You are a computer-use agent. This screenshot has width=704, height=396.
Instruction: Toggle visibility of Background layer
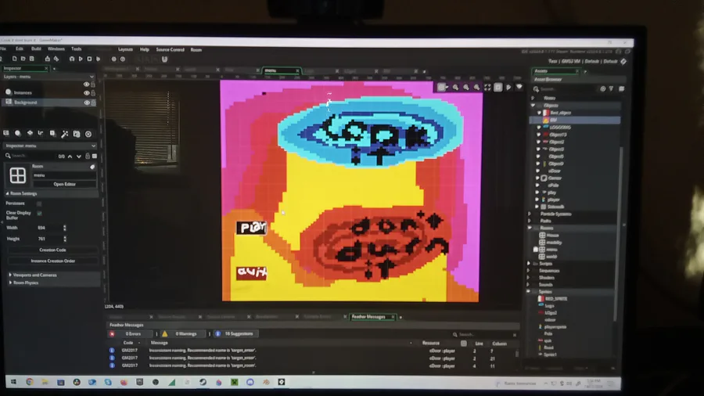pyautogui.click(x=87, y=103)
